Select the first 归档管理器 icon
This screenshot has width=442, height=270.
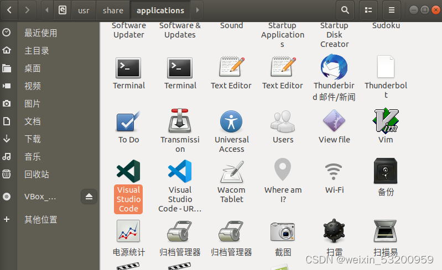[x=180, y=231]
